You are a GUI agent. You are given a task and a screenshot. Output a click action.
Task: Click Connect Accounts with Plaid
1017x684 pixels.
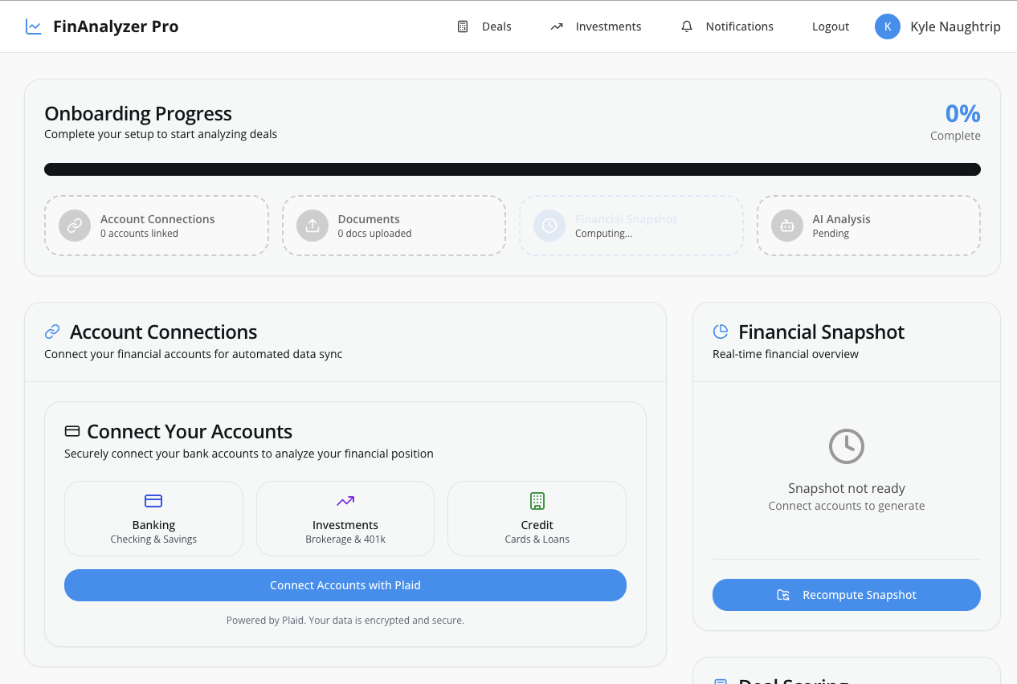point(345,585)
